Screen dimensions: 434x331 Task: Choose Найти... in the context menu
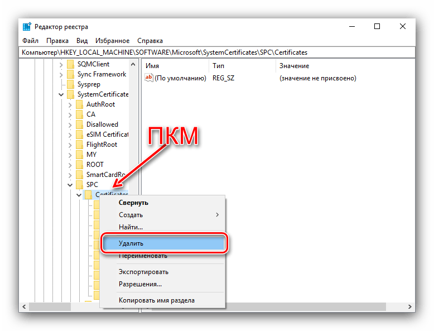(x=163, y=227)
